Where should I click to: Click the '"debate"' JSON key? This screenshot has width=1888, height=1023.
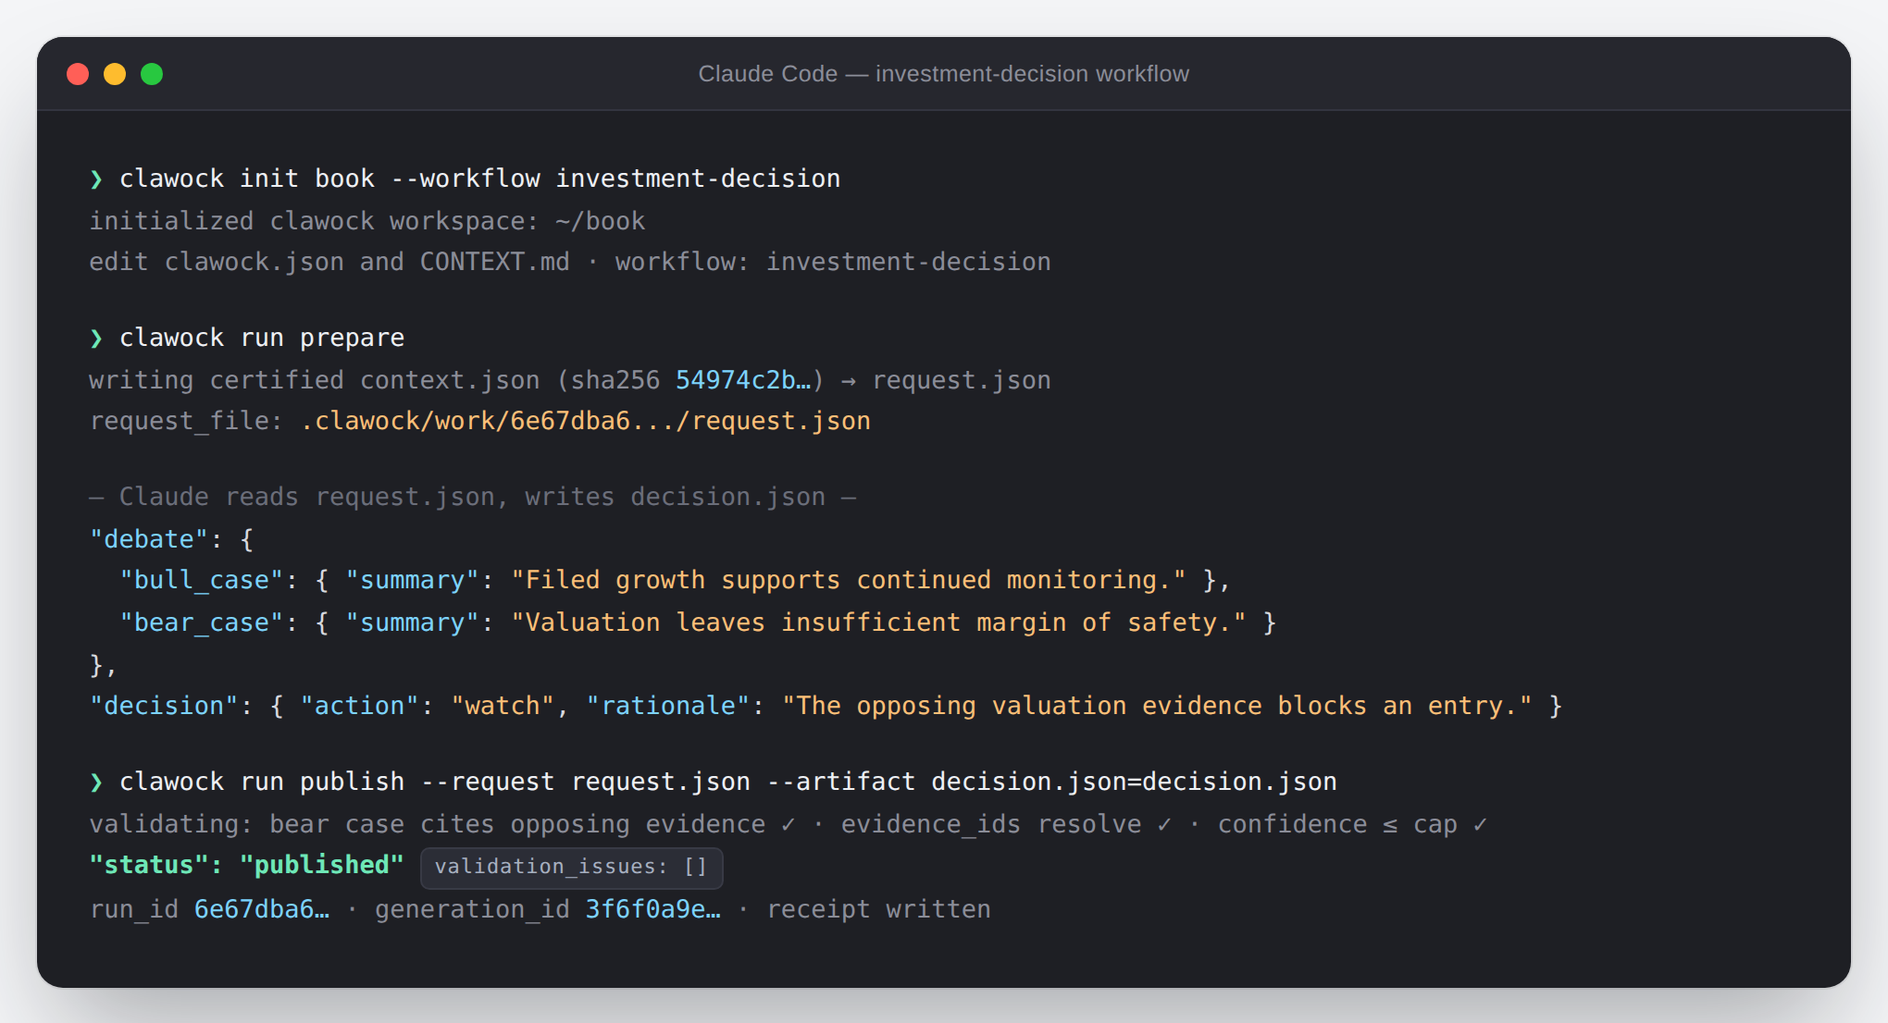(149, 539)
